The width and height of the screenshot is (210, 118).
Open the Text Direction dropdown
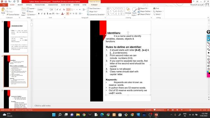94,9
